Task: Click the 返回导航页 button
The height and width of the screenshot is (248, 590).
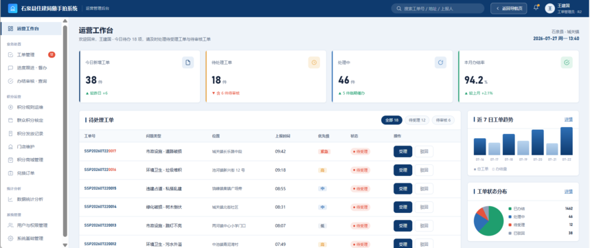Action: tap(509, 8)
